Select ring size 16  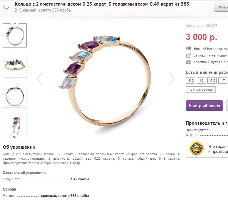click(201, 80)
